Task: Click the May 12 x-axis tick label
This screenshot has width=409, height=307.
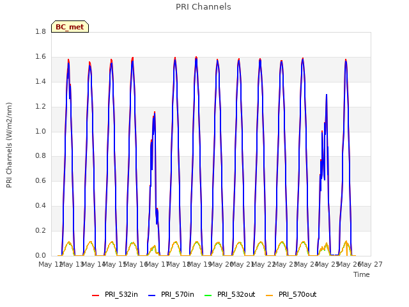Action: click(50, 264)
